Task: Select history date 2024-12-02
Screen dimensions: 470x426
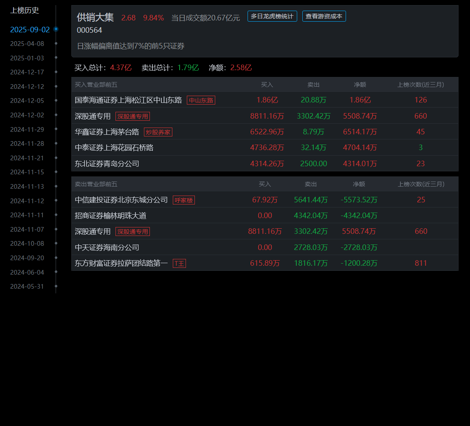Action: (x=27, y=115)
